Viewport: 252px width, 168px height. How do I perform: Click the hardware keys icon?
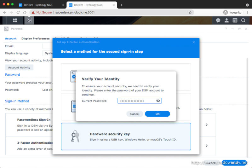(x=75, y=136)
